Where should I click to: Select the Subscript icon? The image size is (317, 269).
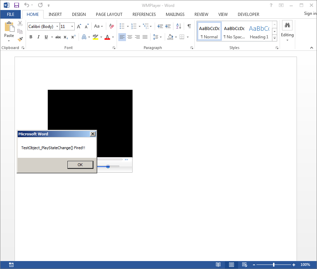click(x=65, y=37)
